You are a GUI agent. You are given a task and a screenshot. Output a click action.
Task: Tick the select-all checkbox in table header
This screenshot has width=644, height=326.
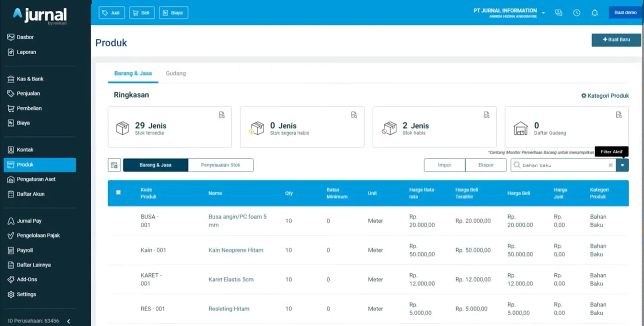tap(118, 193)
